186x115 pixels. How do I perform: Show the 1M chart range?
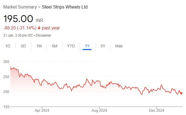tap(39, 46)
